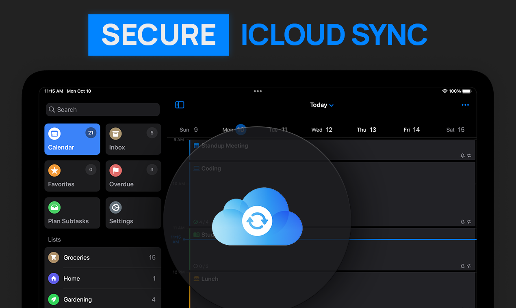This screenshot has width=516, height=308.
Task: Click the Overdue flag icon
Action: [115, 170]
